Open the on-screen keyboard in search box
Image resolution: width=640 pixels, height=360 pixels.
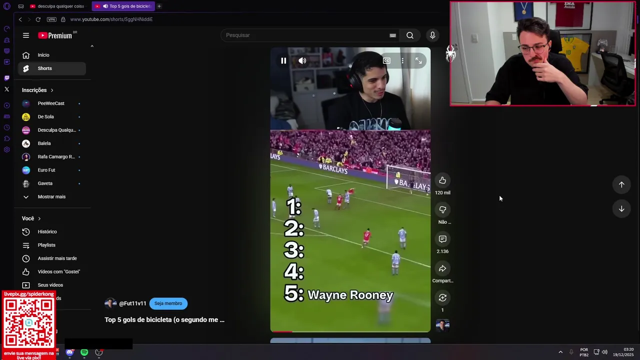pos(392,35)
